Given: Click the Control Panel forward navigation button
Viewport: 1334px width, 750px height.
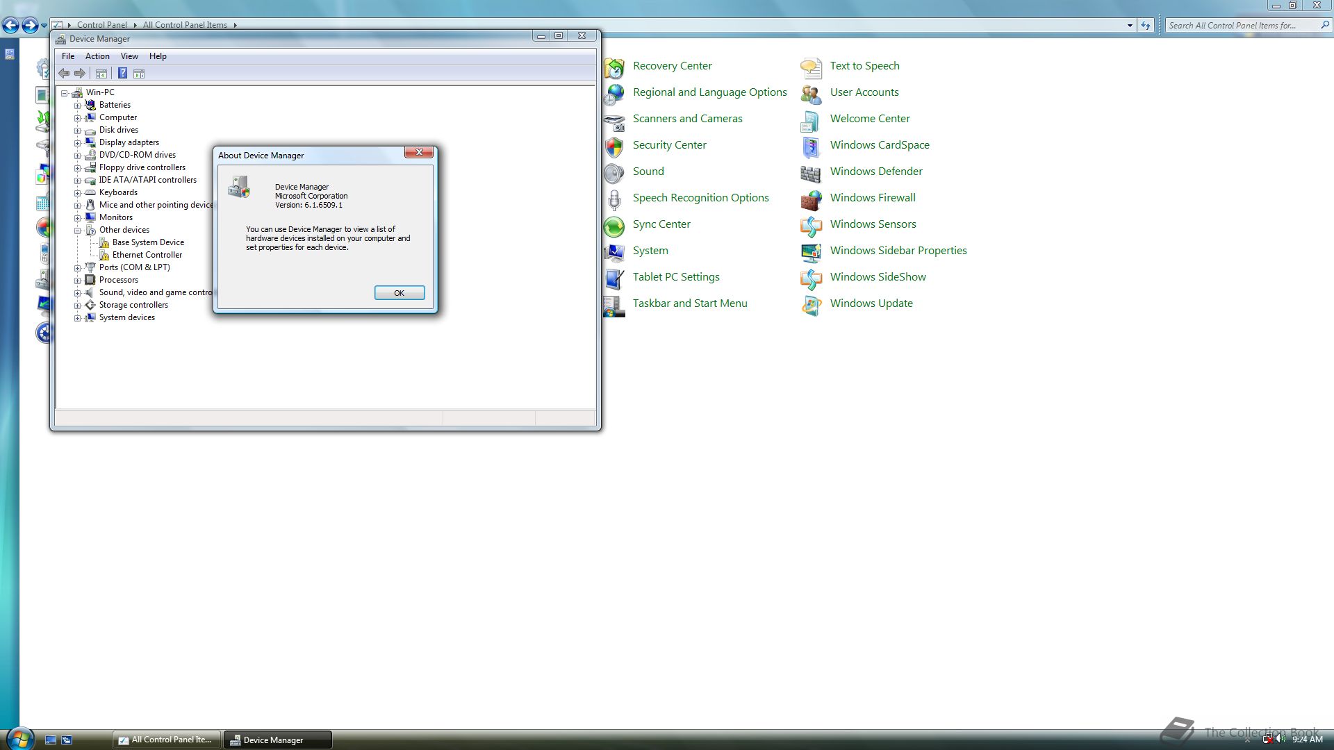Looking at the screenshot, I should click(x=30, y=26).
